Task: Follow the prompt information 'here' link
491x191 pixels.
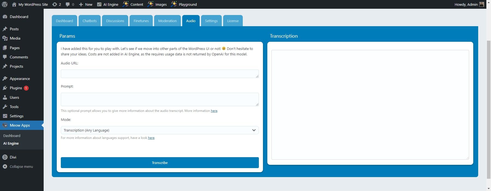Action: click(x=214, y=111)
